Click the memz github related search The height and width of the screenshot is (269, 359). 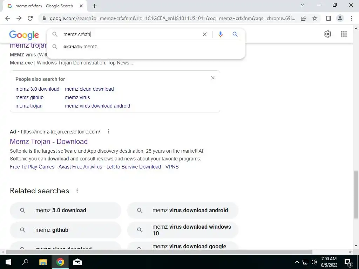pos(66,230)
